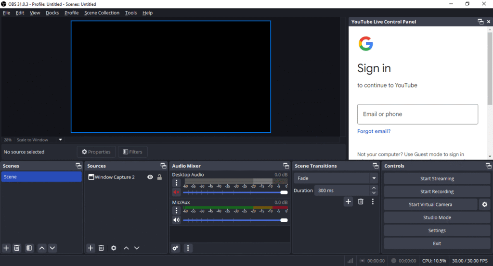Image resolution: width=493 pixels, height=266 pixels.
Task: Adjust Mic/Aux volume slider
Action: click(x=235, y=220)
